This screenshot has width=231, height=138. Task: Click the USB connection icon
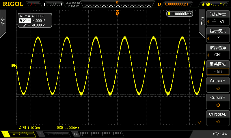pyautogui.click(x=215, y=134)
